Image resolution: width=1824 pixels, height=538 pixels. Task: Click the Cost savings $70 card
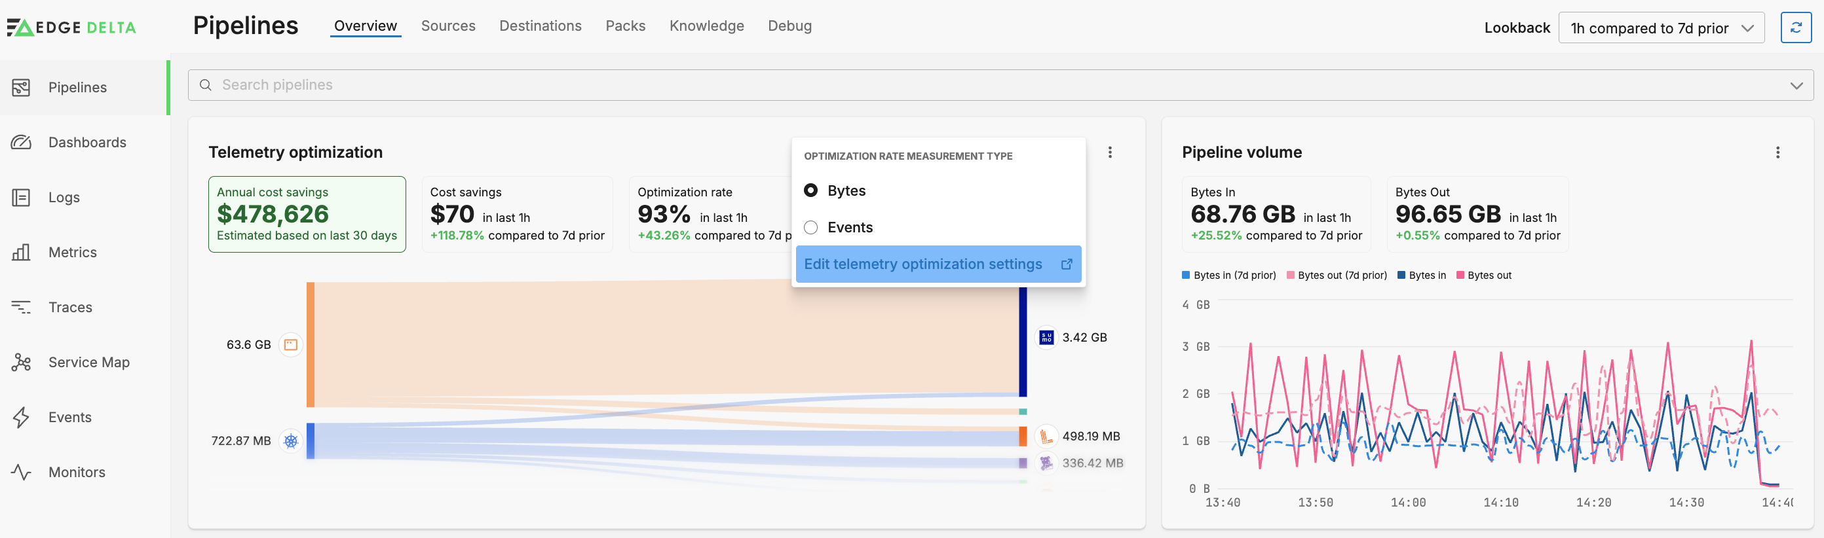(517, 214)
